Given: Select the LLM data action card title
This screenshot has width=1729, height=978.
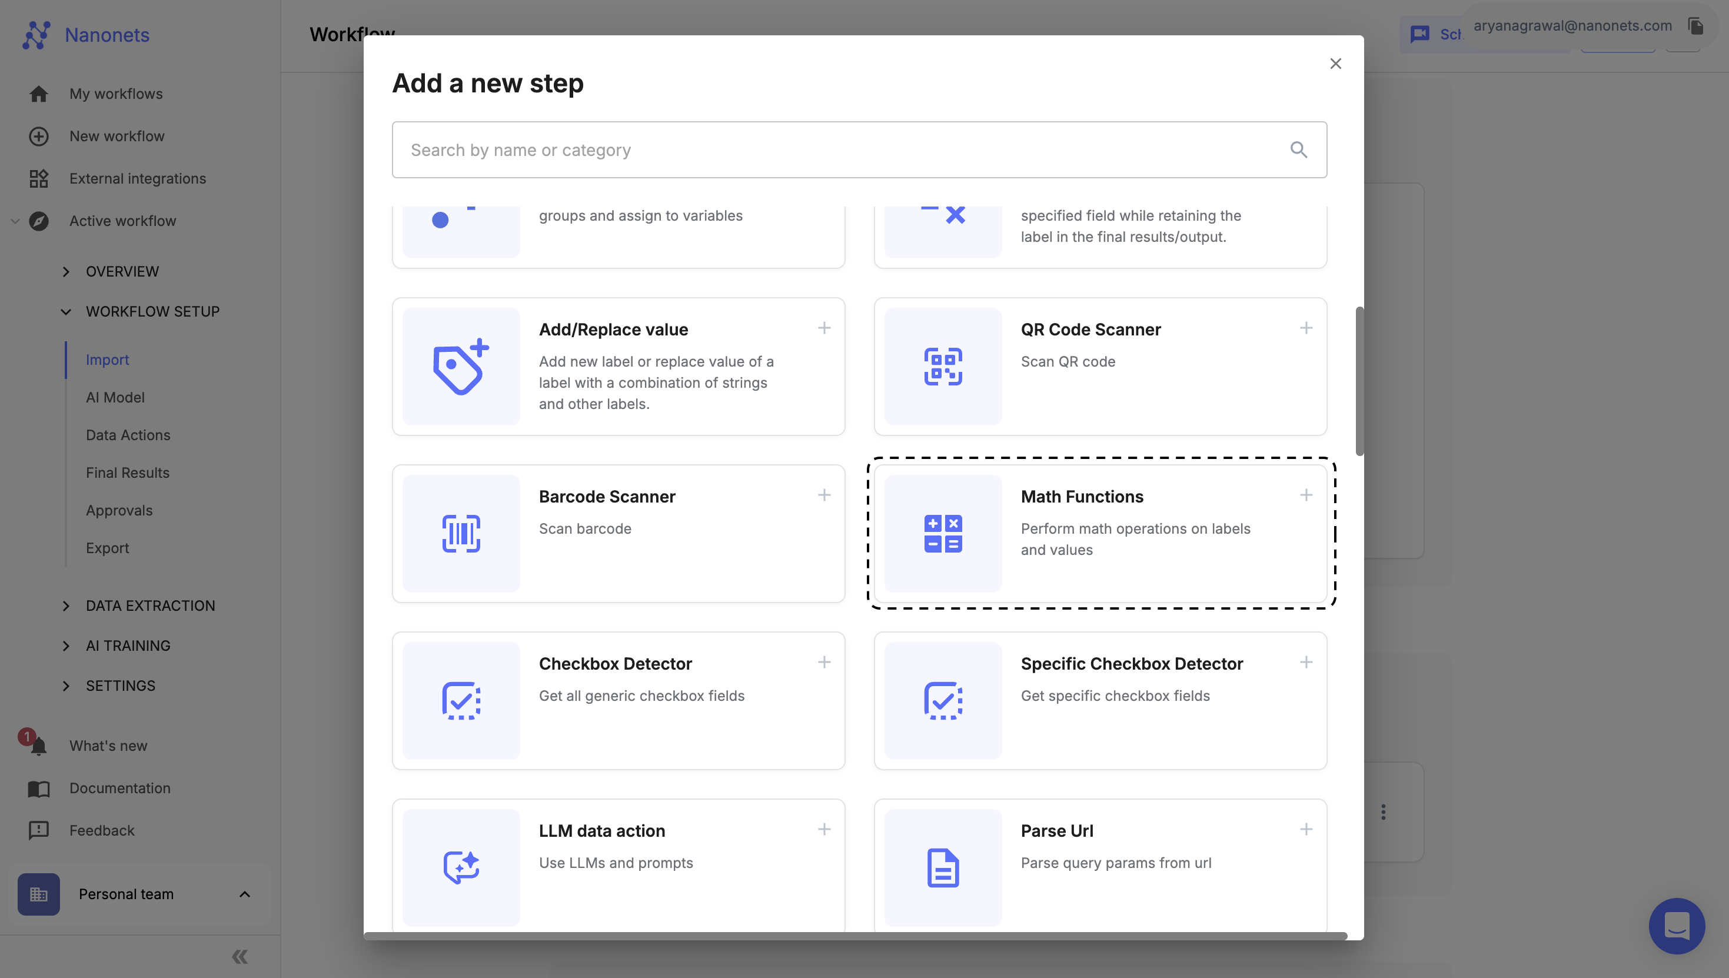Looking at the screenshot, I should [x=602, y=831].
